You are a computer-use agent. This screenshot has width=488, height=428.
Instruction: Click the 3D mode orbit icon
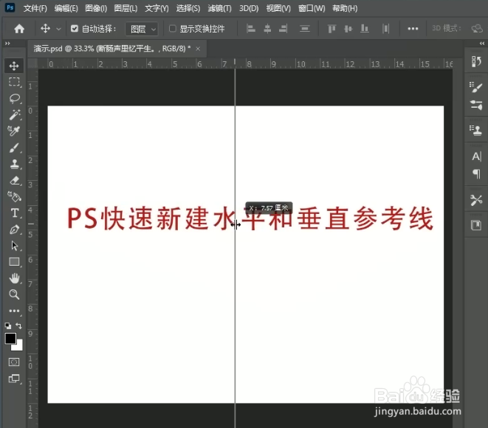click(477, 29)
